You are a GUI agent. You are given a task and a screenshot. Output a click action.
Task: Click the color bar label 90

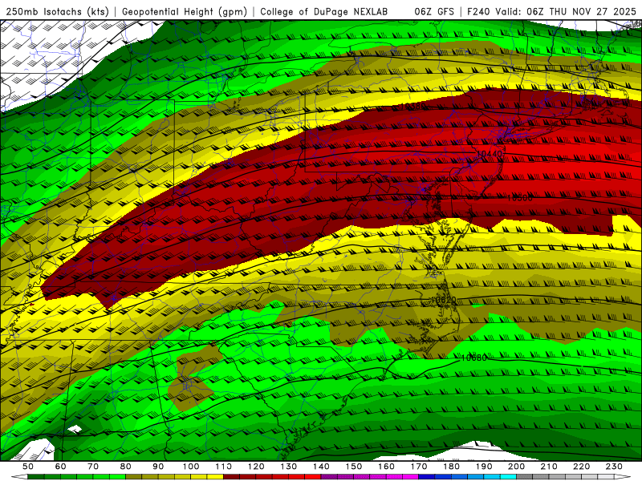(158, 467)
